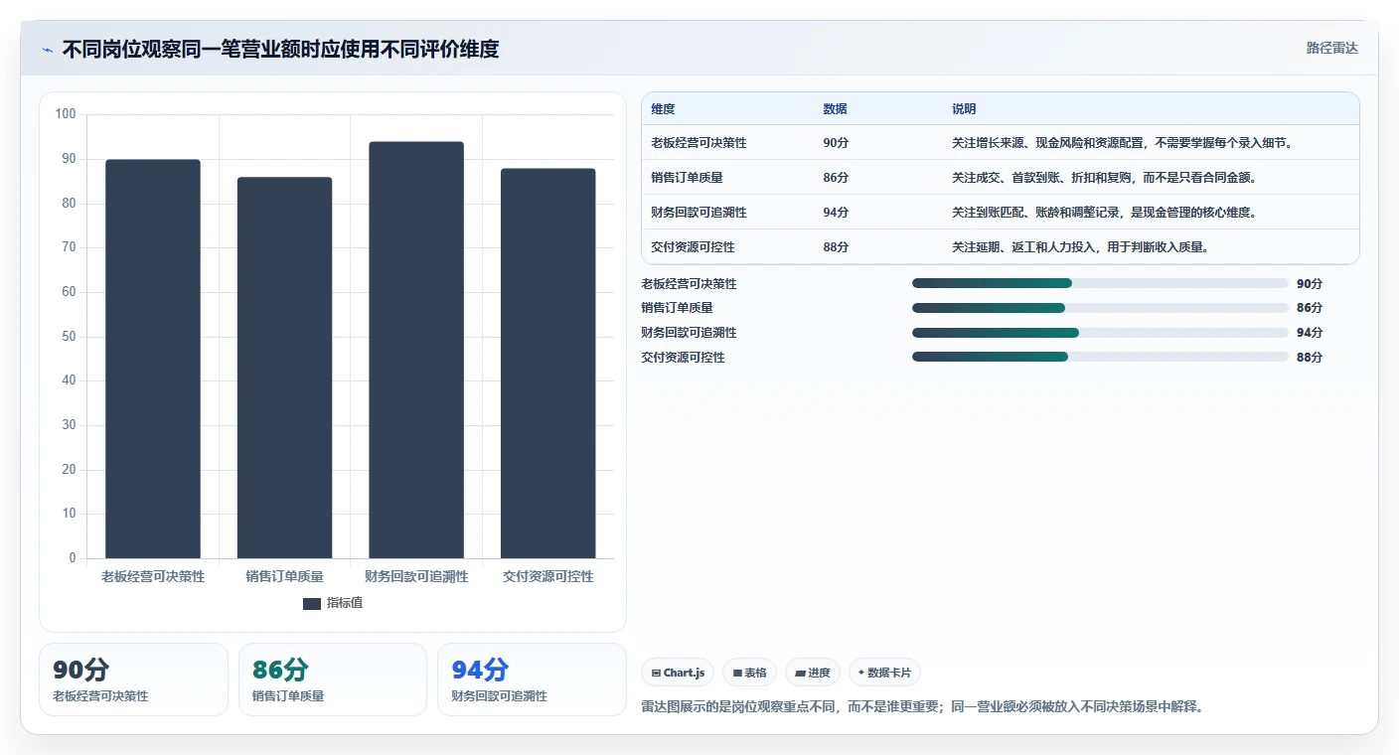Click the 数据 column header
The width and height of the screenshot is (1399, 755).
coord(836,109)
